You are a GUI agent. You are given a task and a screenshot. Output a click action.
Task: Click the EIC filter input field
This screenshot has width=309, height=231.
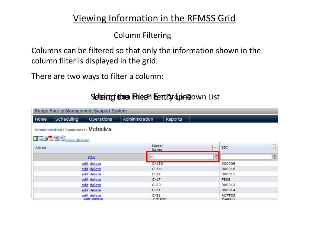[x=246, y=157]
